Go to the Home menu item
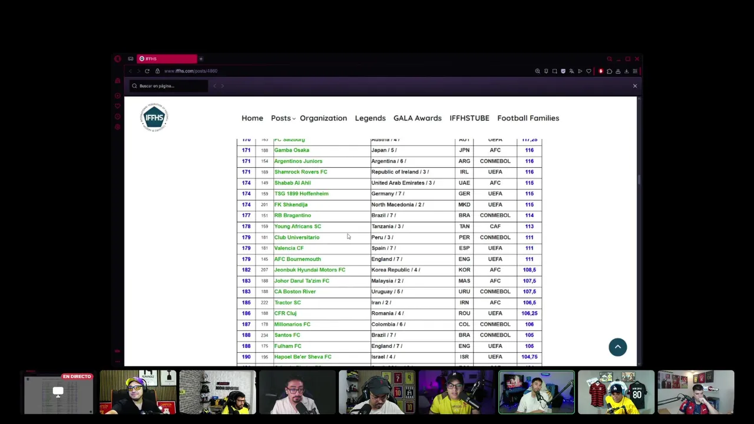754x424 pixels. [x=252, y=118]
